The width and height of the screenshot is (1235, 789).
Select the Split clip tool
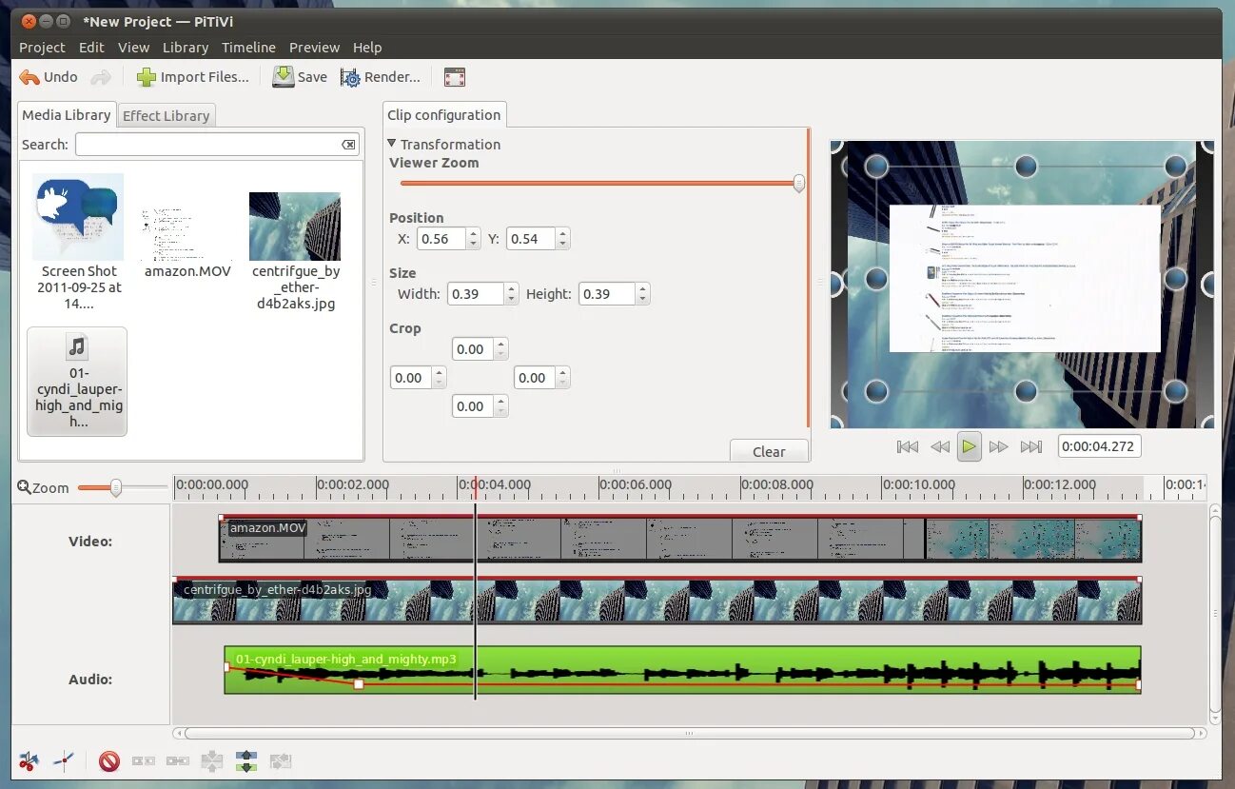(x=29, y=760)
